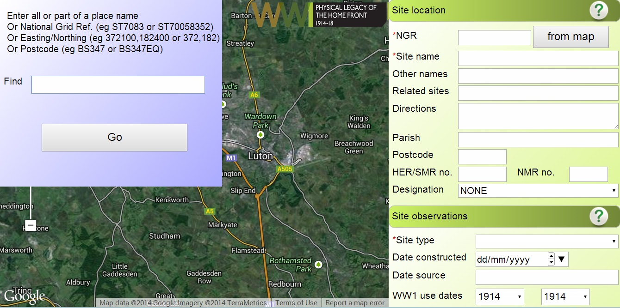Click the Google logo on map
Viewport: 620px width, 308px height.
point(24,296)
